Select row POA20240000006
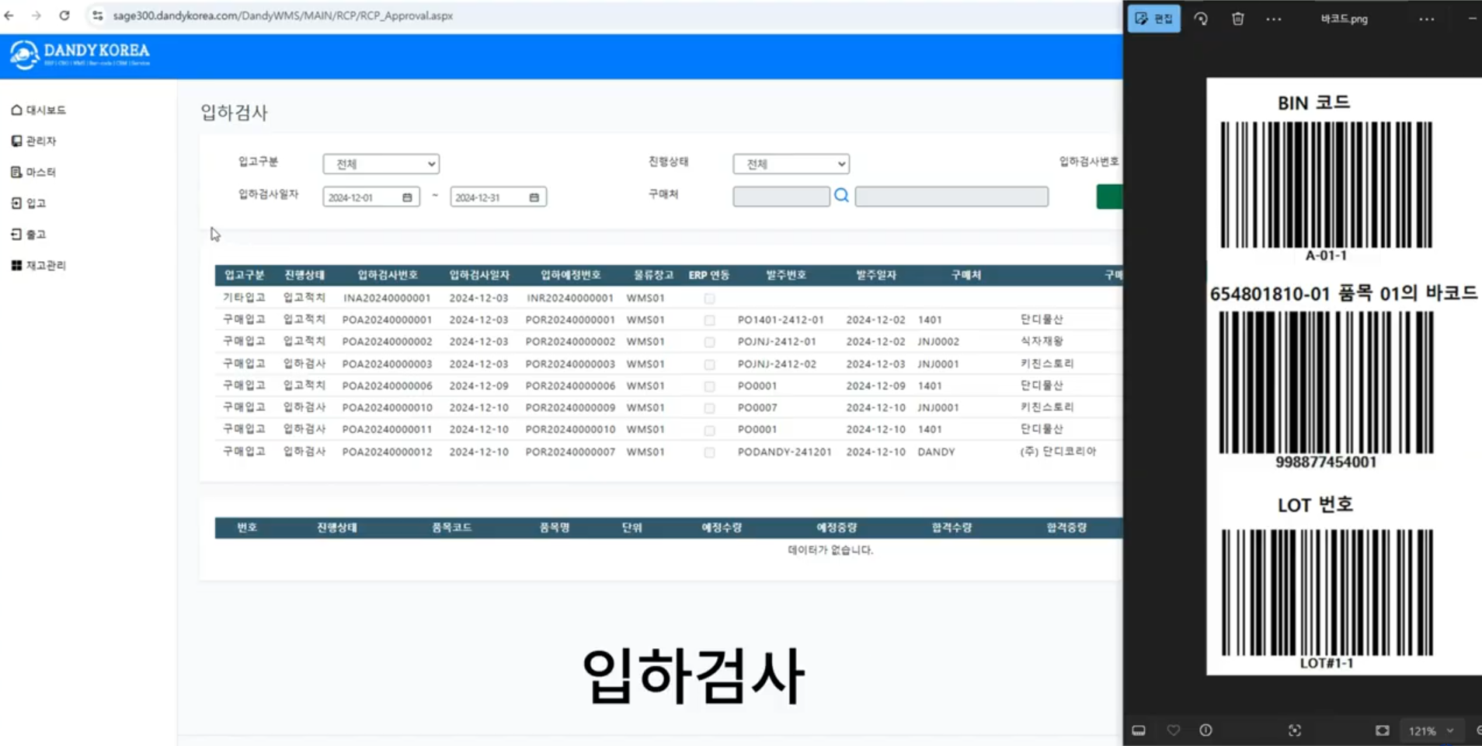Viewport: 1482px width, 746px height. click(x=669, y=385)
